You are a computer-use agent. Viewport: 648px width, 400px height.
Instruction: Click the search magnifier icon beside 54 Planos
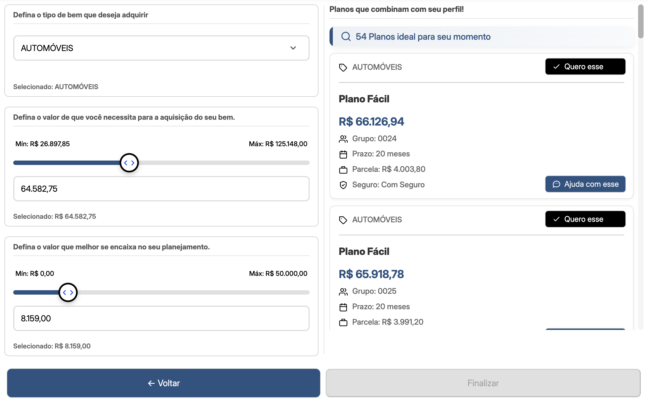click(x=346, y=36)
